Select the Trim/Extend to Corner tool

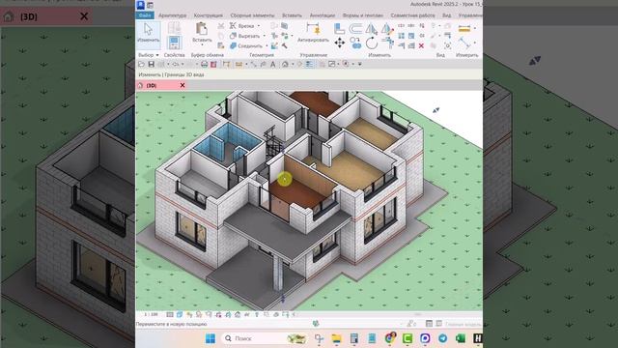388,42
